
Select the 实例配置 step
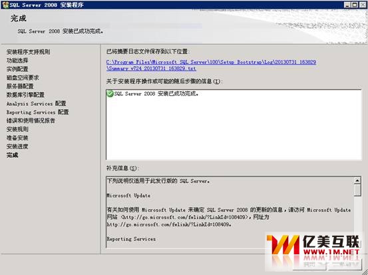coord(17,69)
